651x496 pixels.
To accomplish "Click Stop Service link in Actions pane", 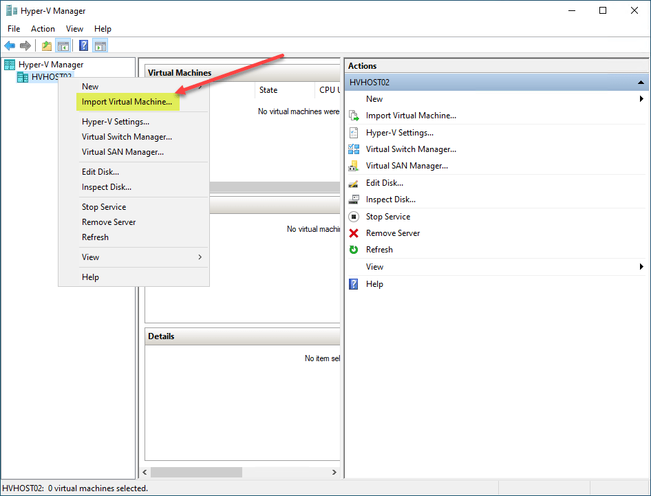I will click(x=387, y=217).
